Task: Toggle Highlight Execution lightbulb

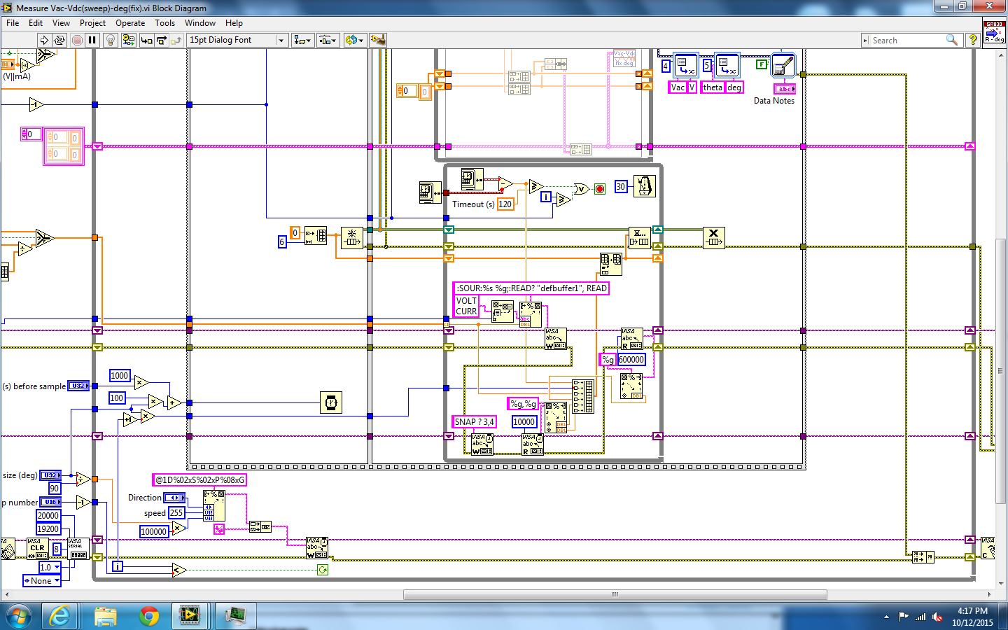Action: pos(110,40)
